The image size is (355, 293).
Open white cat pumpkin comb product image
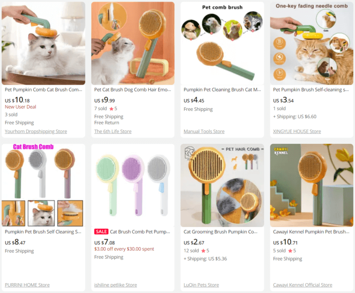43,43
